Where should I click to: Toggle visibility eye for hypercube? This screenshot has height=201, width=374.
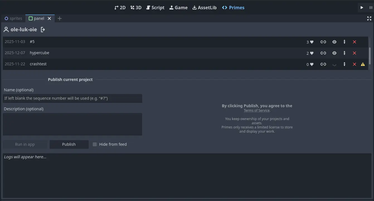pos(334,53)
